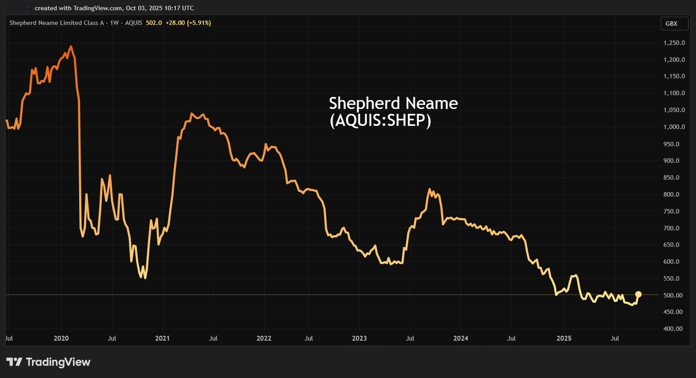Image resolution: width=696 pixels, height=378 pixels.
Task: Click the 2021 label on time axis
Action: click(x=162, y=338)
